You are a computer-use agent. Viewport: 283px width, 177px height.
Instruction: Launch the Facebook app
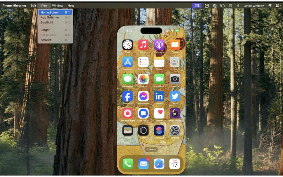point(127,96)
